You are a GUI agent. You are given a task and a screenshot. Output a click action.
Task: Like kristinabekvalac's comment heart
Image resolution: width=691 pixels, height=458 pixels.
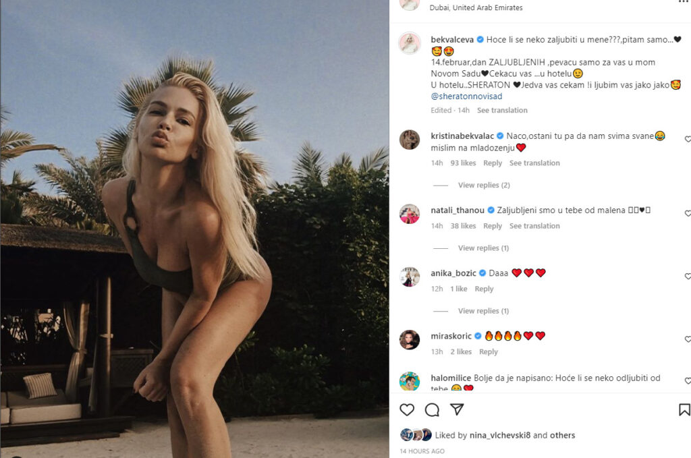point(688,139)
